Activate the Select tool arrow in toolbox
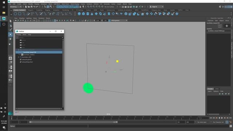 11,21
